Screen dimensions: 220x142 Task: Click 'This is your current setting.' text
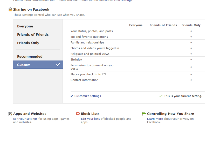pyautogui.click(x=183, y=96)
